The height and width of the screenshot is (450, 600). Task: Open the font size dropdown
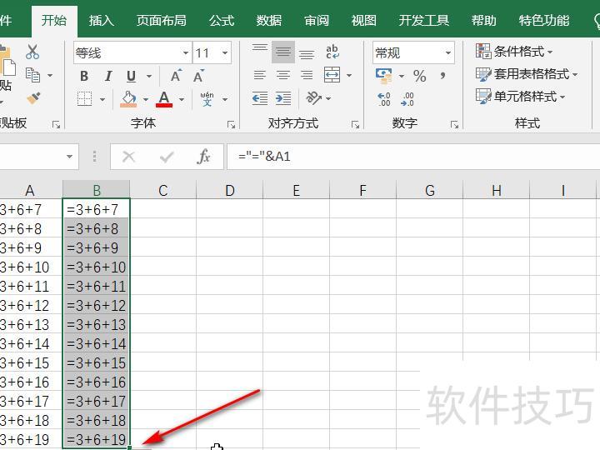(x=225, y=52)
